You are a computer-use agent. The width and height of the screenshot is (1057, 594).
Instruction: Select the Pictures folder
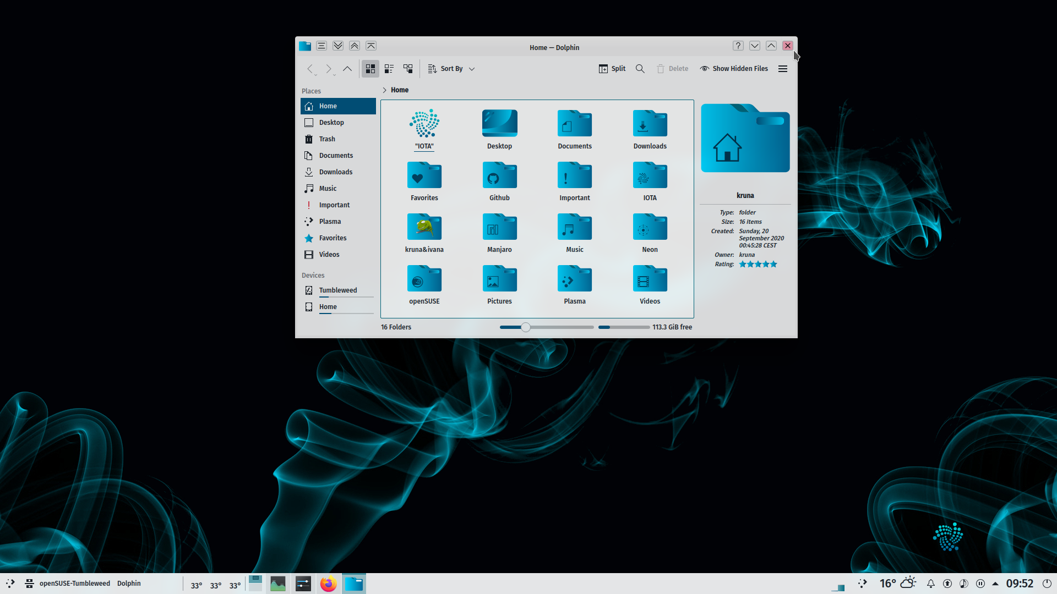(x=499, y=284)
